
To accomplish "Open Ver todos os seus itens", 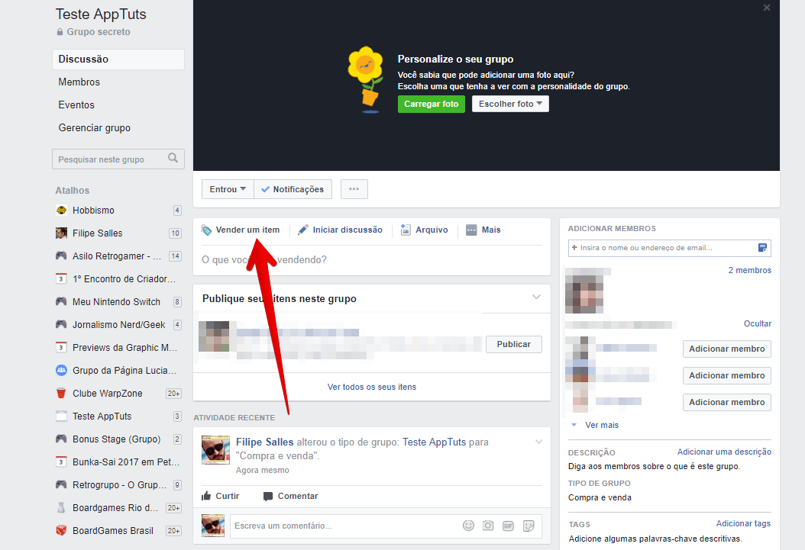I will [x=372, y=387].
